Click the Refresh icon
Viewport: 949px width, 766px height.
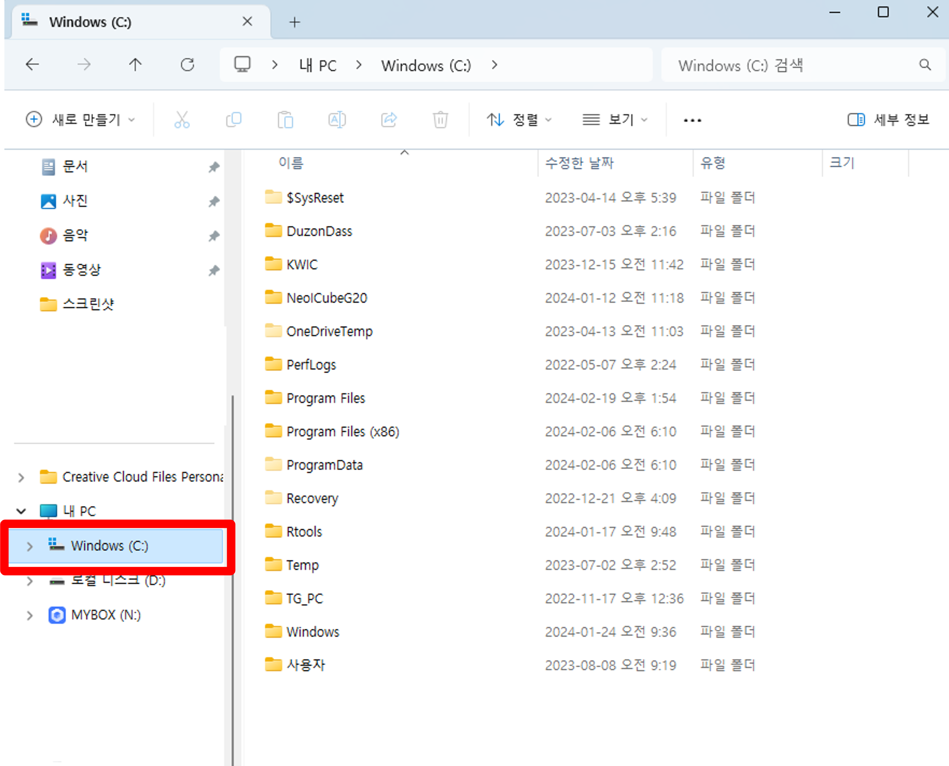click(188, 65)
